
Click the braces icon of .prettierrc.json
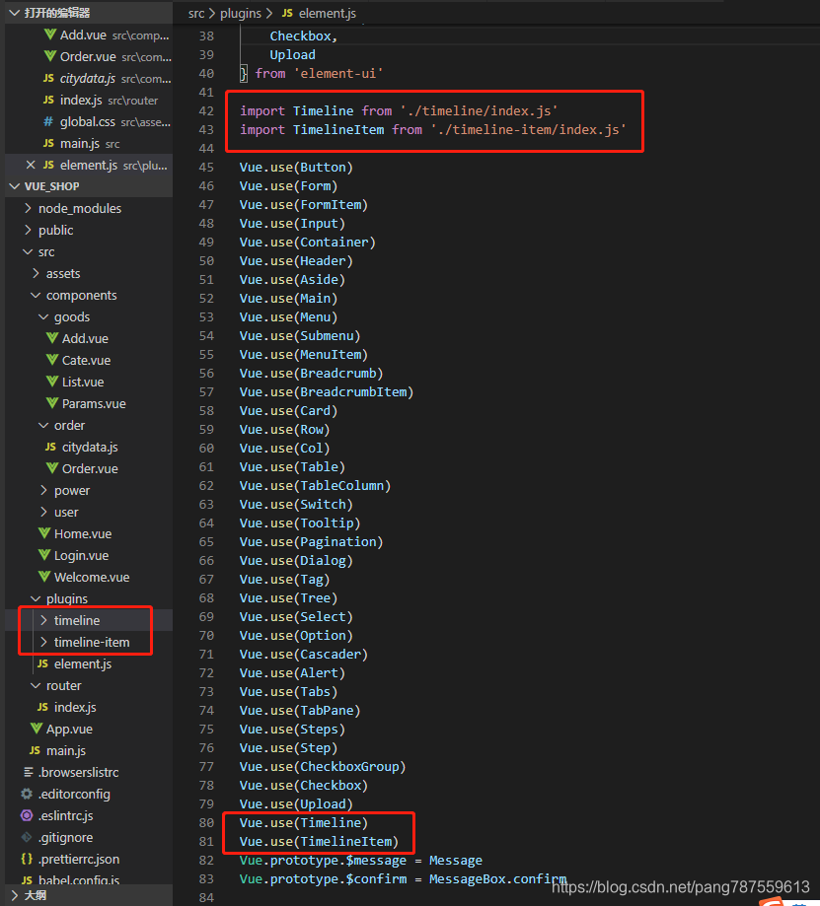(27, 859)
